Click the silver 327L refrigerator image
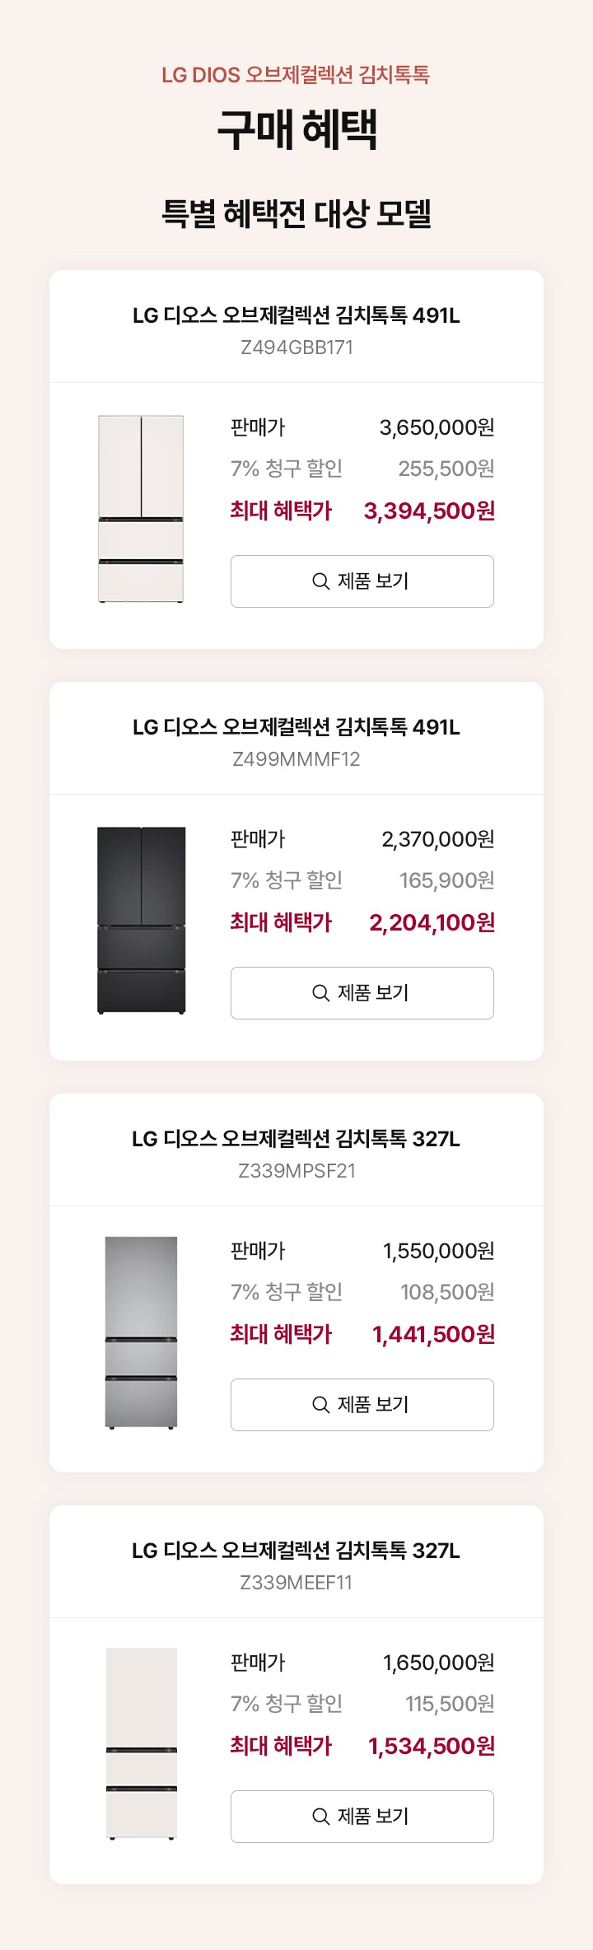 click(141, 1332)
